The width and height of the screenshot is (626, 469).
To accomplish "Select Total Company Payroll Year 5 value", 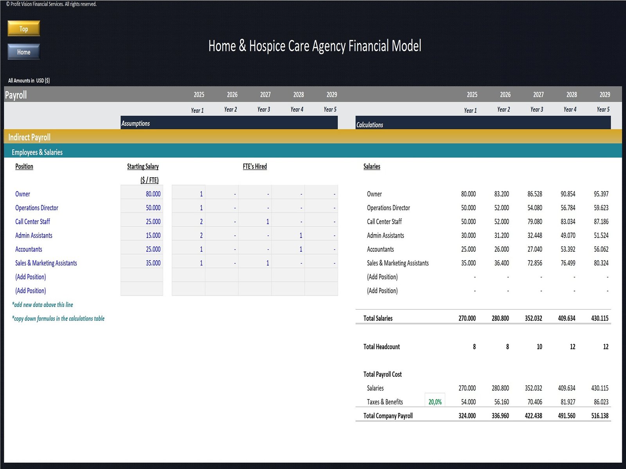I will pos(600,416).
